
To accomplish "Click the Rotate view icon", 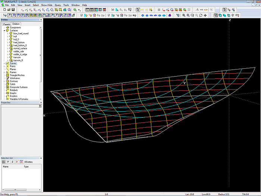I will [x=201, y=15].
